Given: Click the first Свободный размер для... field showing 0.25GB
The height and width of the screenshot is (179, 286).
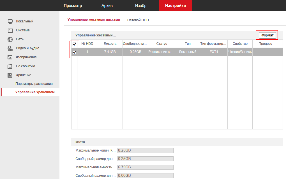Looking at the screenshot, I should click(145, 159).
